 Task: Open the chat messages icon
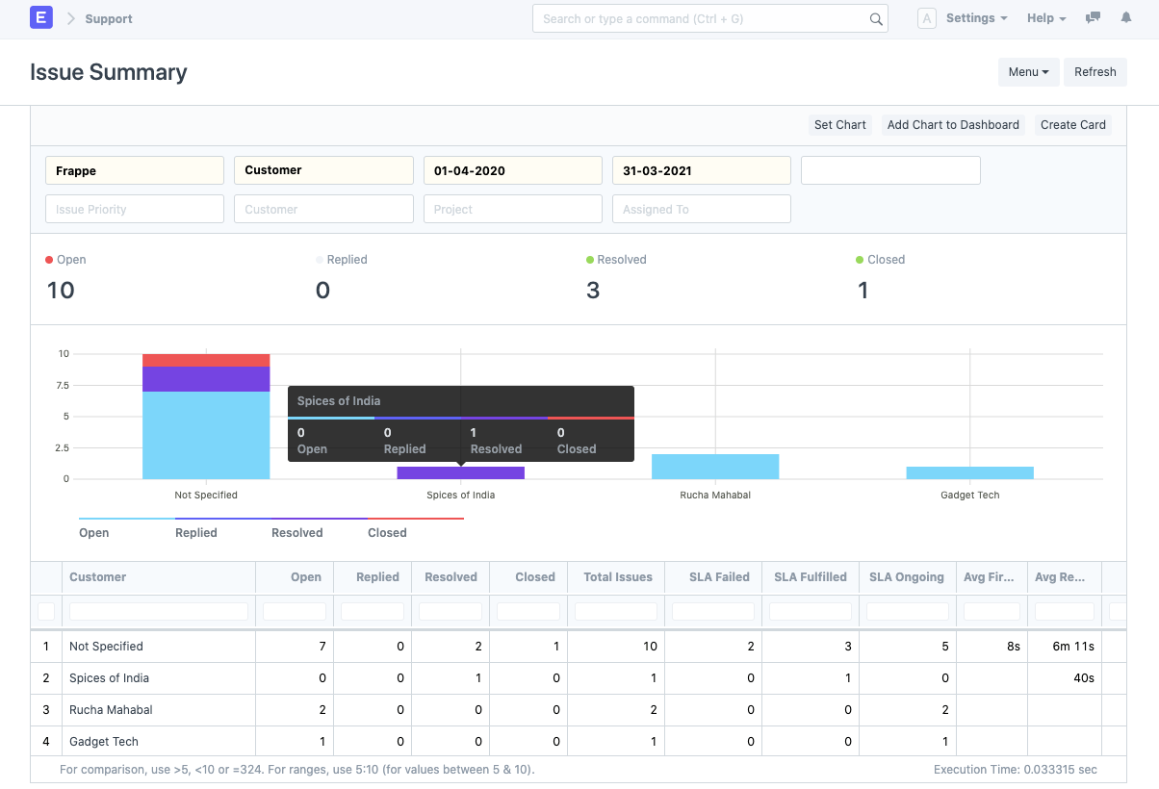(1093, 18)
